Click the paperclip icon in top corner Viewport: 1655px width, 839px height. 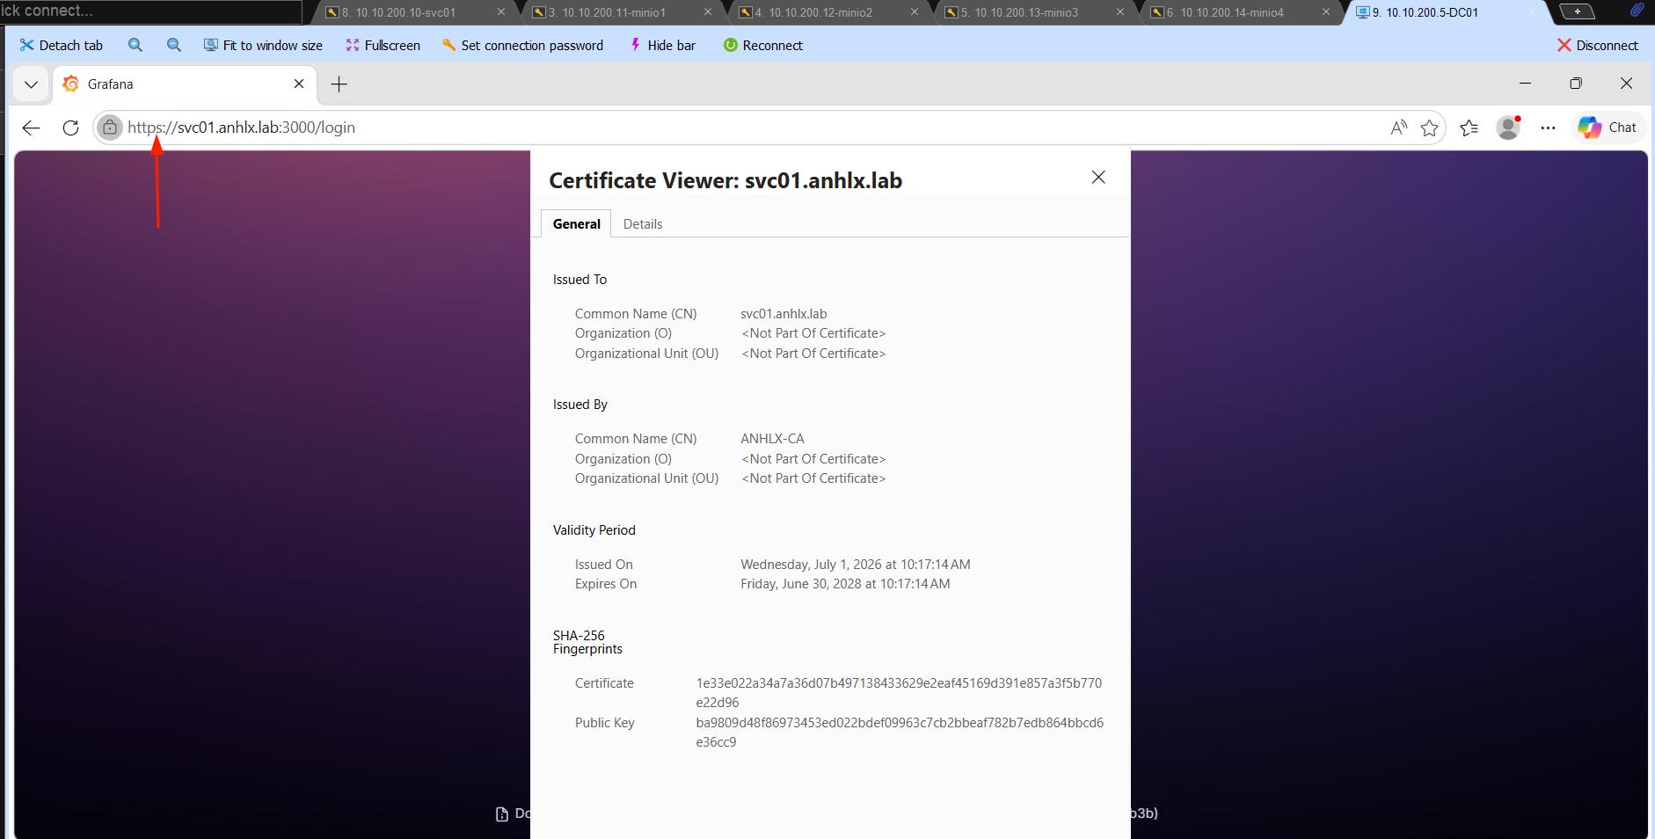pos(1637,11)
